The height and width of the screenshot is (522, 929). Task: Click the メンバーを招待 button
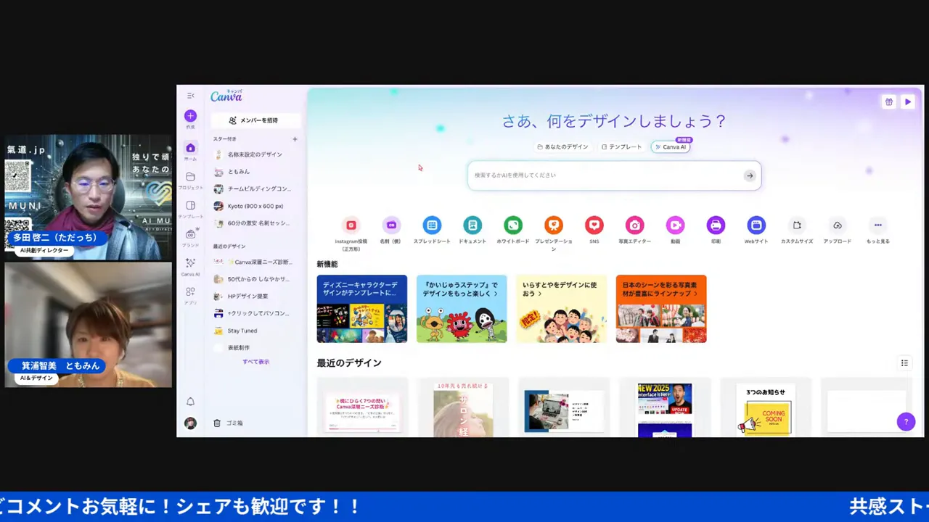point(255,120)
